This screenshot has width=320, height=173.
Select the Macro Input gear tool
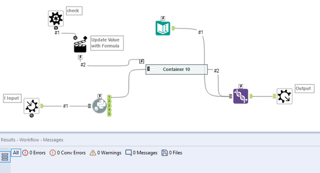click(32, 106)
